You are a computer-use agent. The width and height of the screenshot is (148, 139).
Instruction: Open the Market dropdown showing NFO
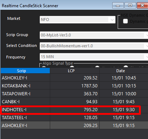pyautogui.click(x=78, y=19)
